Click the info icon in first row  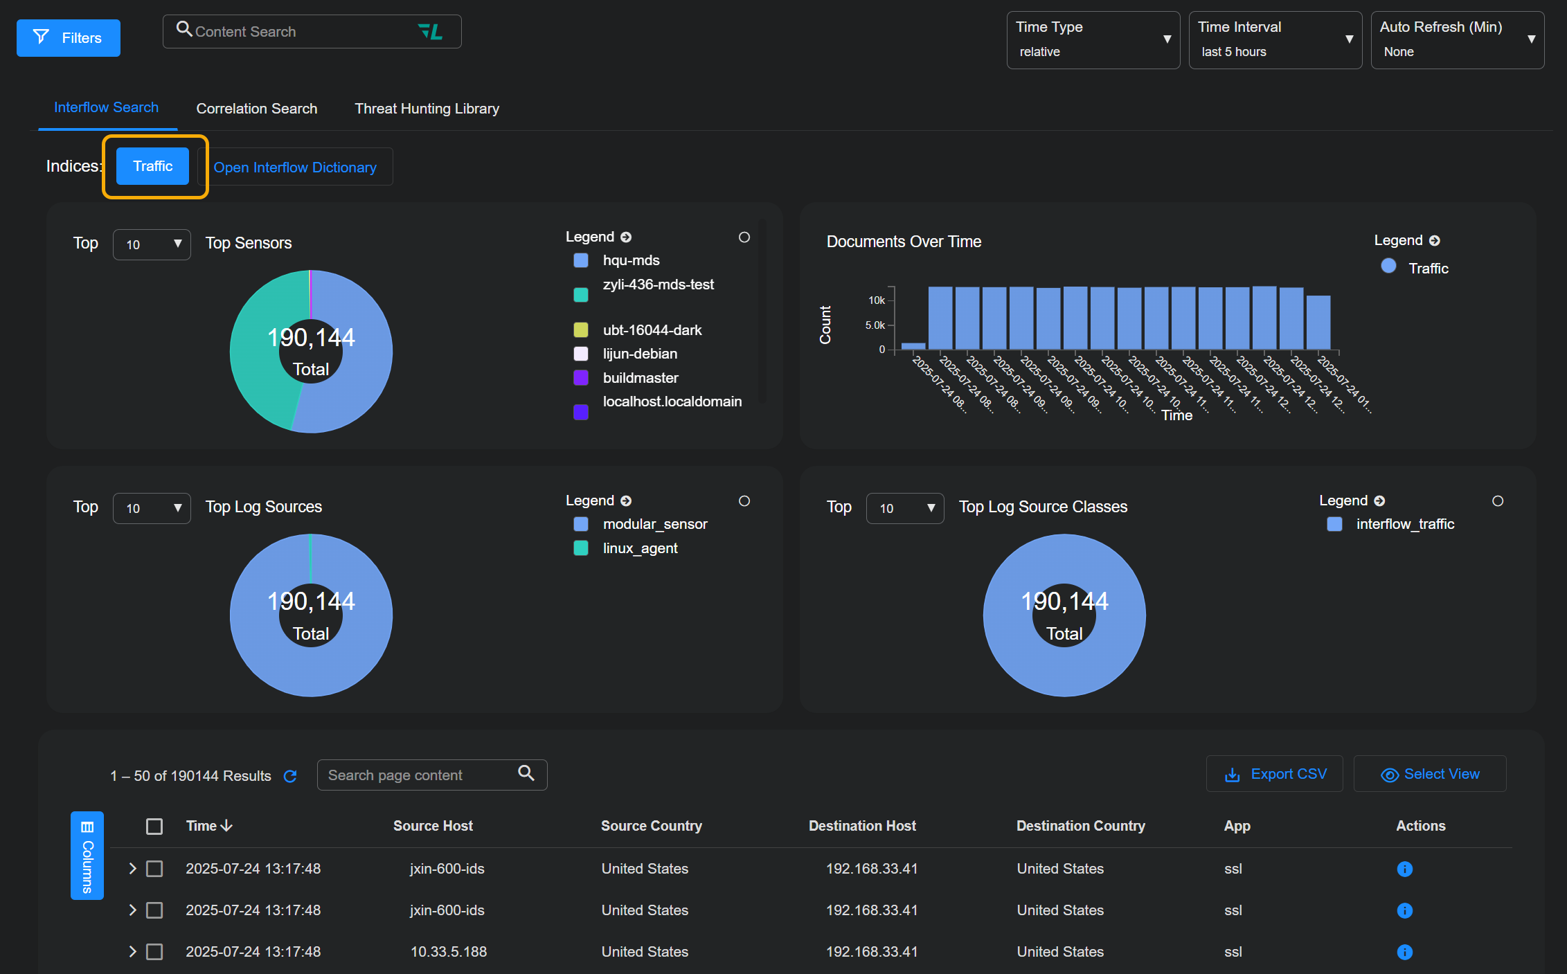click(1404, 869)
